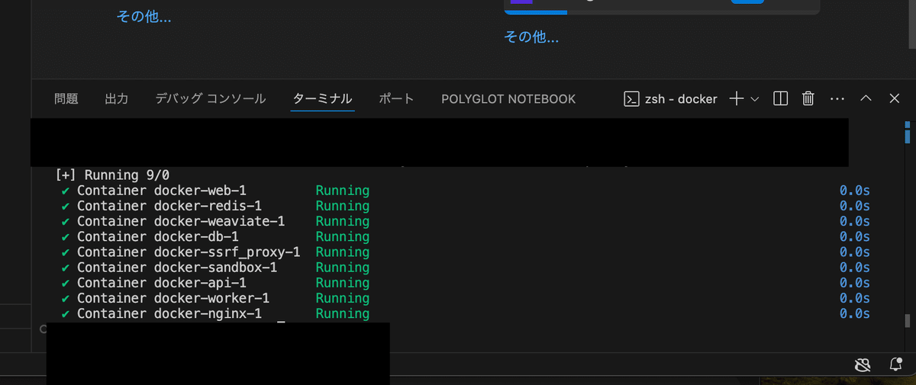Screen dimensions: 916x385
Task: Open the デバッグ コンソール tab
Action: coord(211,99)
